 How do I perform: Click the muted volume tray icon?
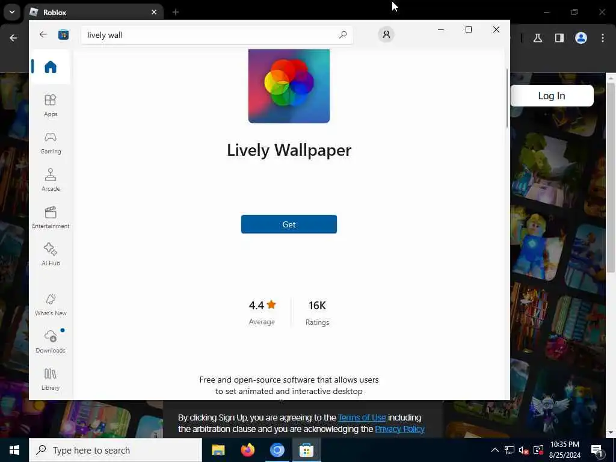pyautogui.click(x=524, y=450)
